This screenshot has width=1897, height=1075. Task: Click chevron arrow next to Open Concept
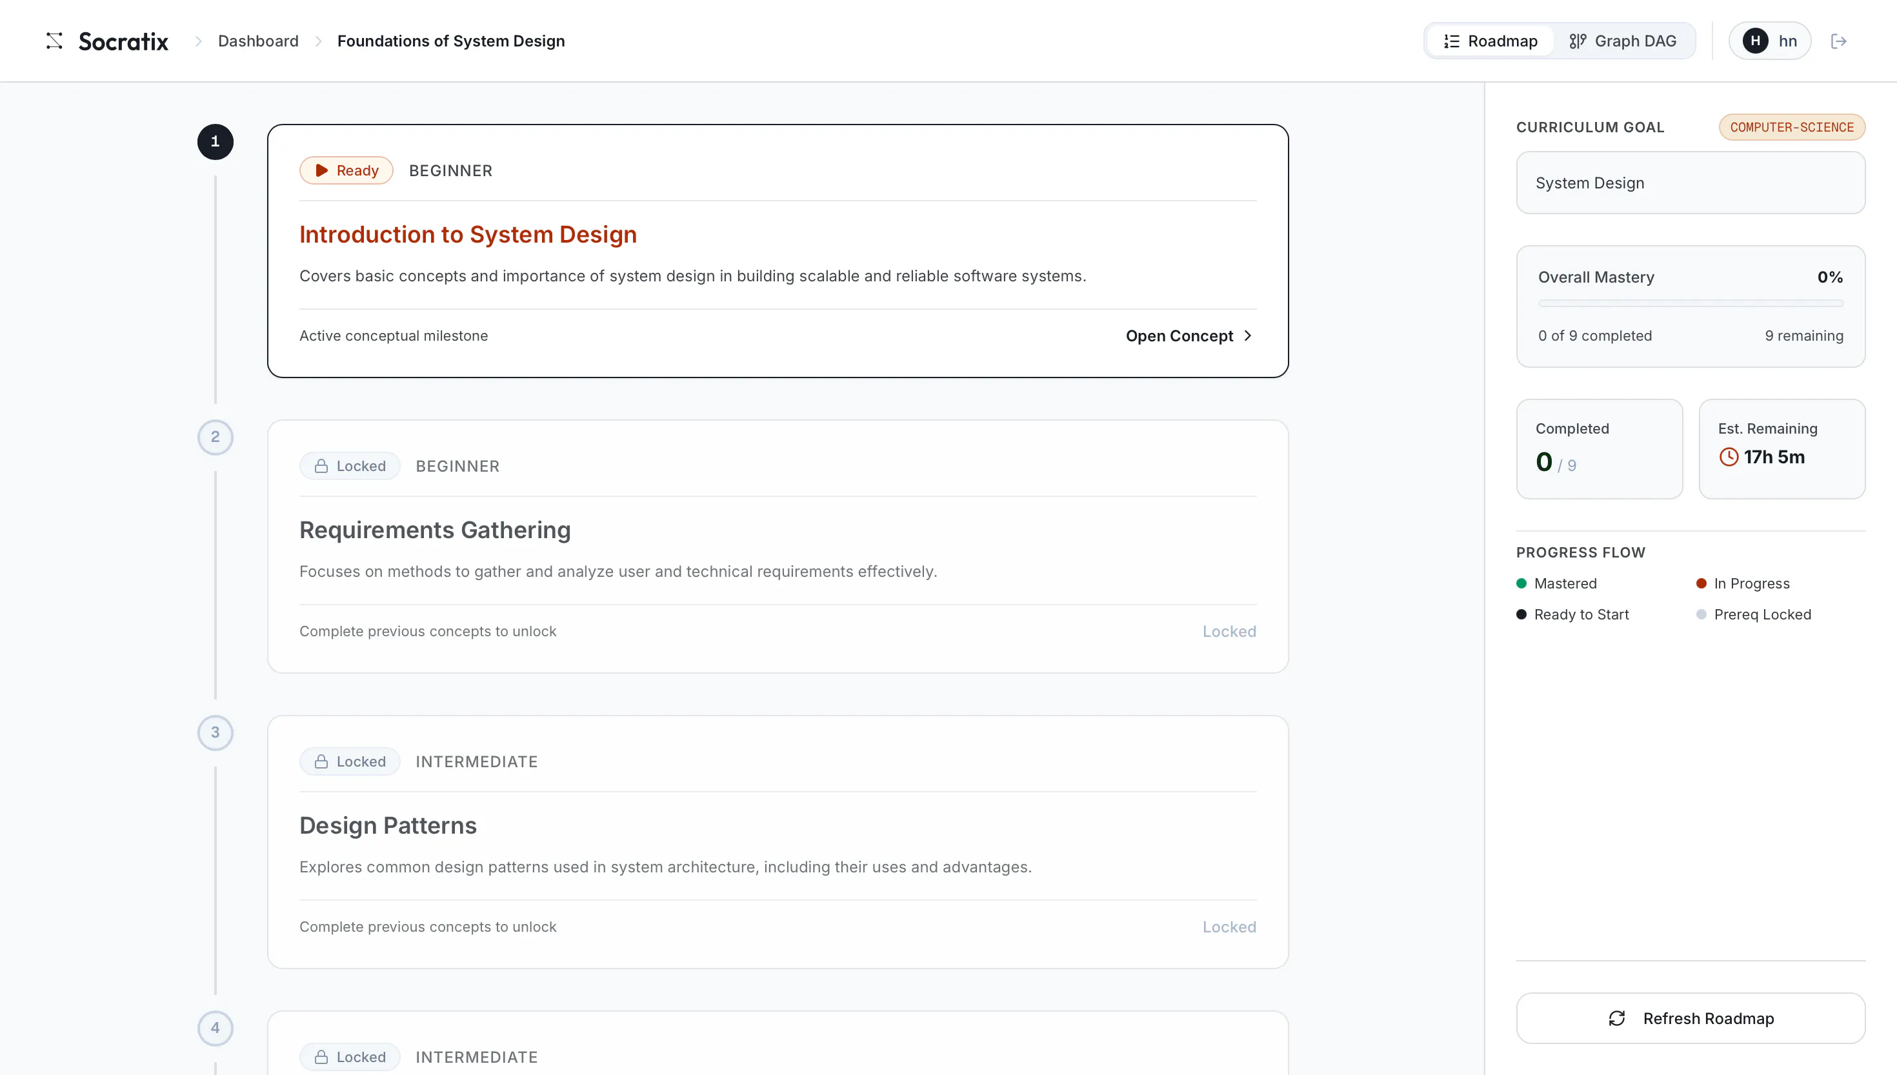pos(1248,335)
